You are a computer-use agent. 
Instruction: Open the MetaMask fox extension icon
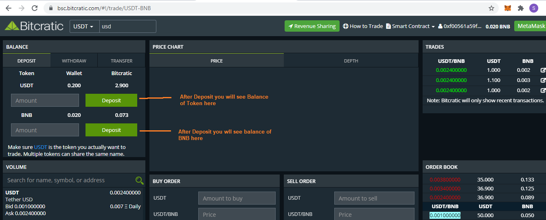click(x=508, y=8)
